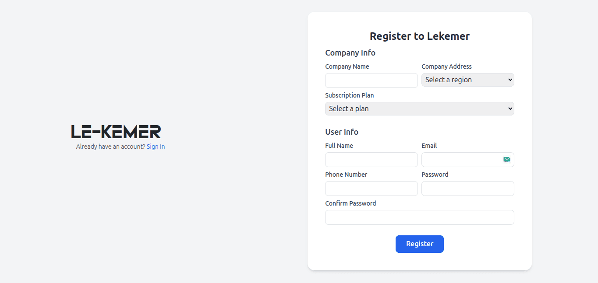
Task: Select the Email input field
Action: 461,160
